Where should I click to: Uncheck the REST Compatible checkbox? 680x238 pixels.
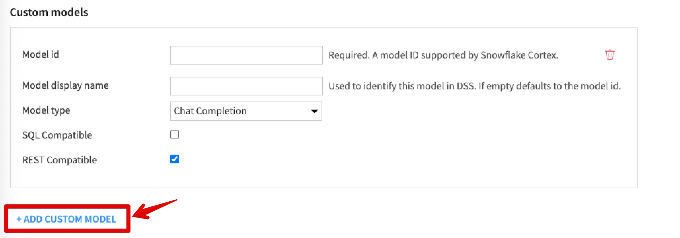(x=175, y=159)
